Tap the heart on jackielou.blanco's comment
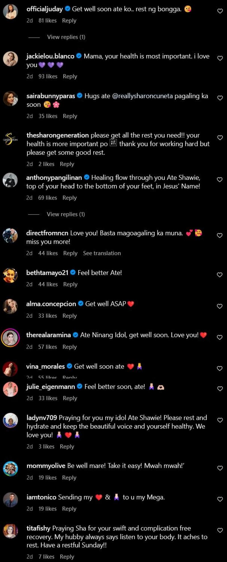This screenshot has height=562, width=227. click(x=220, y=58)
